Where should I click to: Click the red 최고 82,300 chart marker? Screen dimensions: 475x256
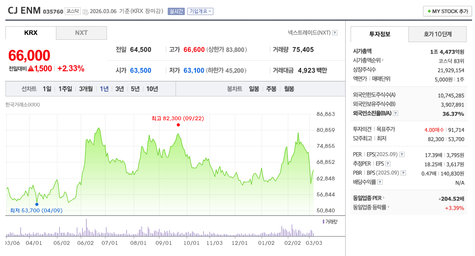pyautogui.click(x=178, y=125)
